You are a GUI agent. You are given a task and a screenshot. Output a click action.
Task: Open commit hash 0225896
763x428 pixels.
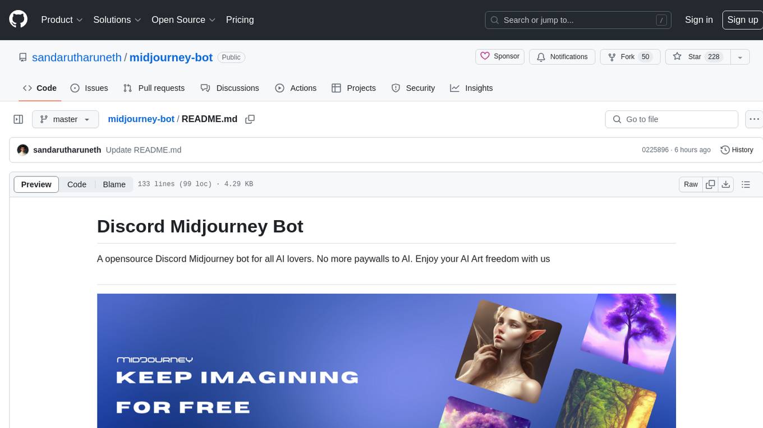pos(655,150)
